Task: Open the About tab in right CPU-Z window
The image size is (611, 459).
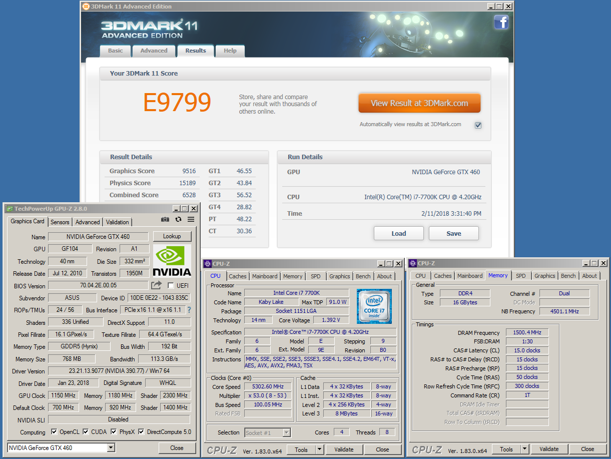Action: coord(589,276)
